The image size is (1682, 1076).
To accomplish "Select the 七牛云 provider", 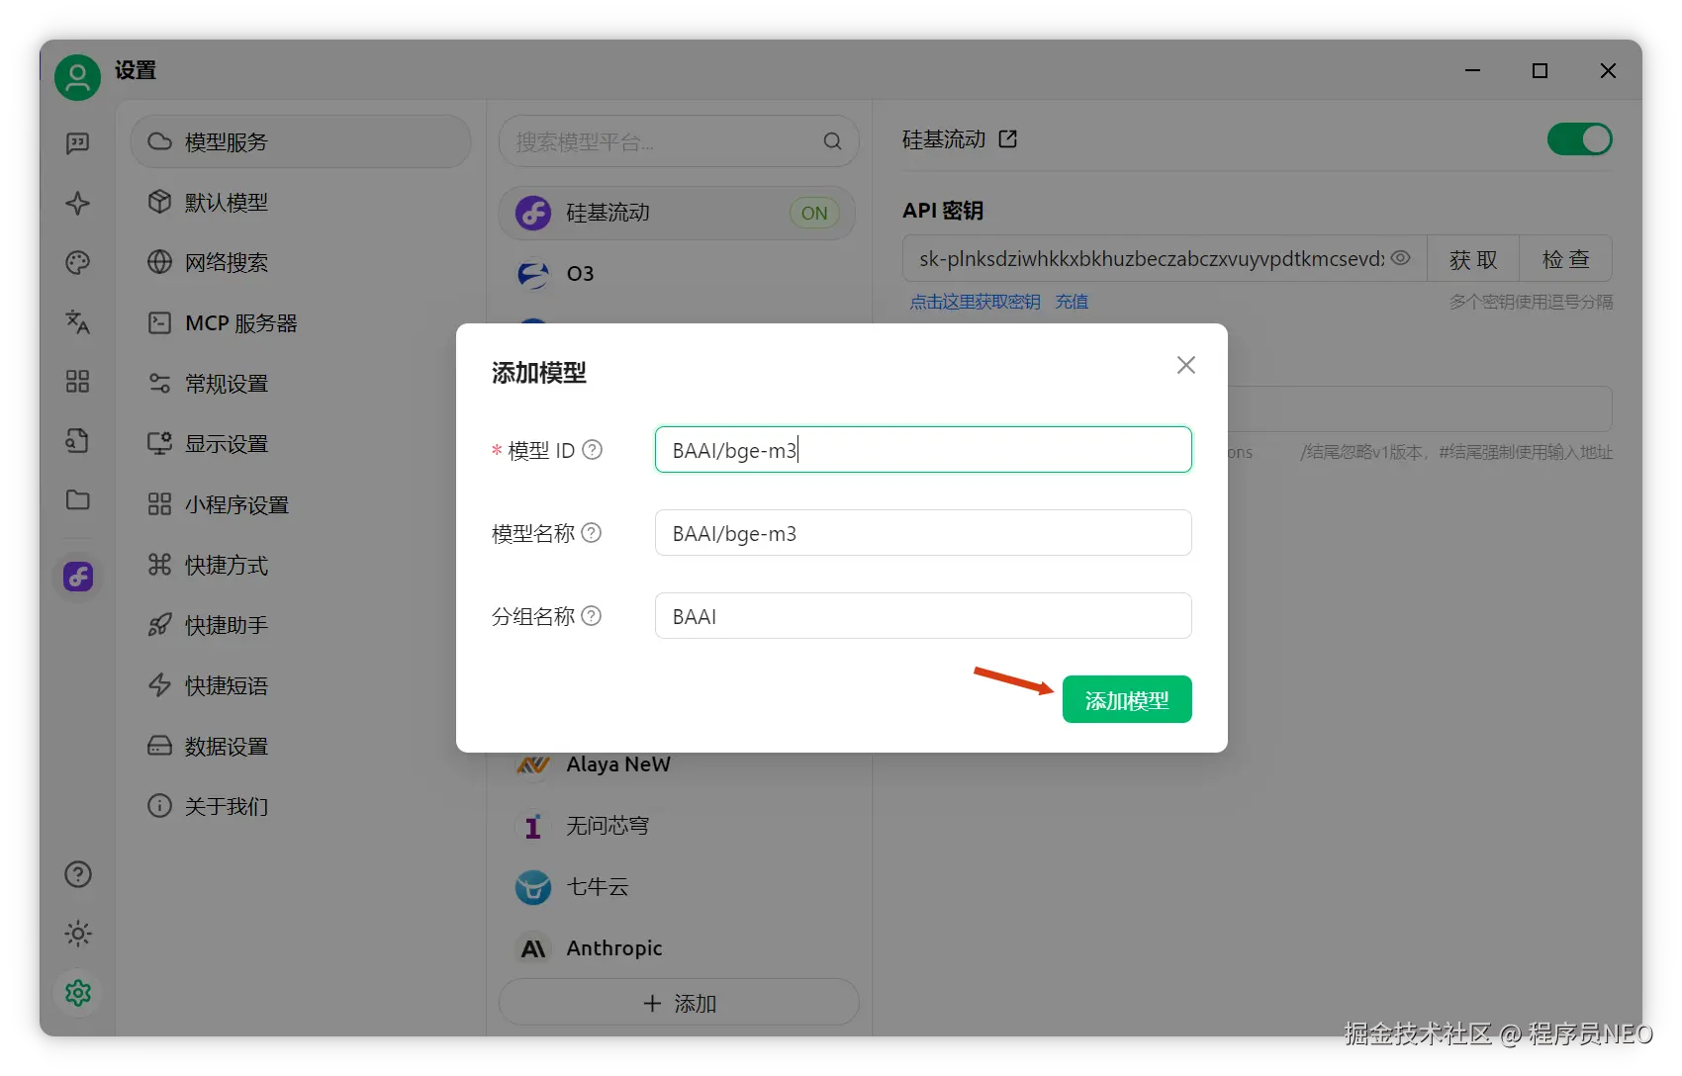I will pyautogui.click(x=678, y=887).
